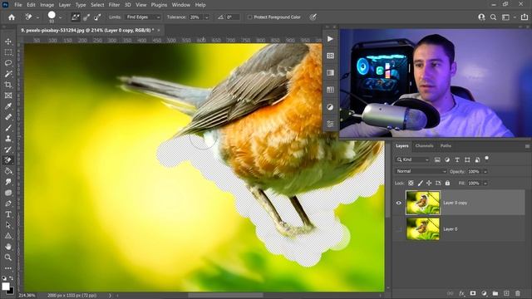Open the brush preset picker dropdown
The height and width of the screenshot is (299, 532).
pyautogui.click(x=61, y=17)
